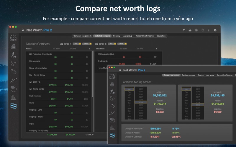Open the dashboard gauge icon in the back window sidebar
The height and width of the screenshot is (147, 236).
(13, 38)
